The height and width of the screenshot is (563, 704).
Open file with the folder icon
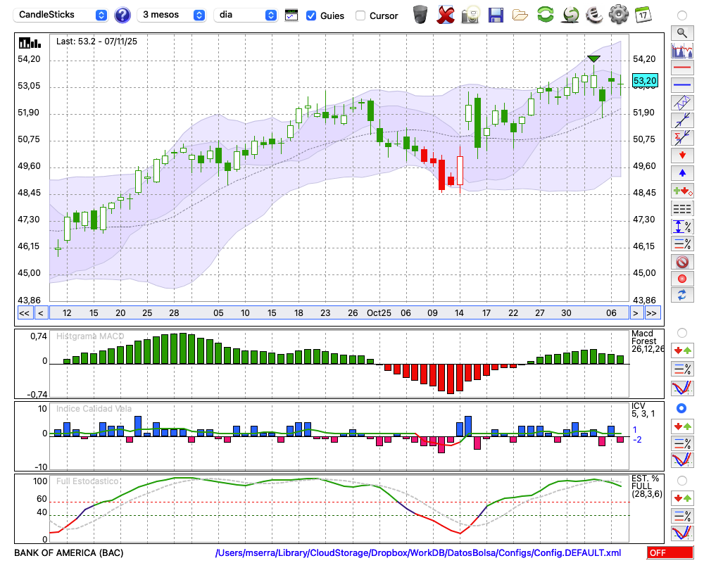click(x=520, y=15)
